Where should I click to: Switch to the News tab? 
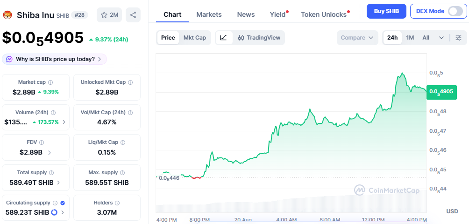[246, 14]
